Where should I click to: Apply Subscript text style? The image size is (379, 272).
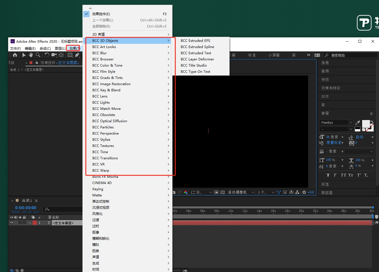click(x=366, y=175)
